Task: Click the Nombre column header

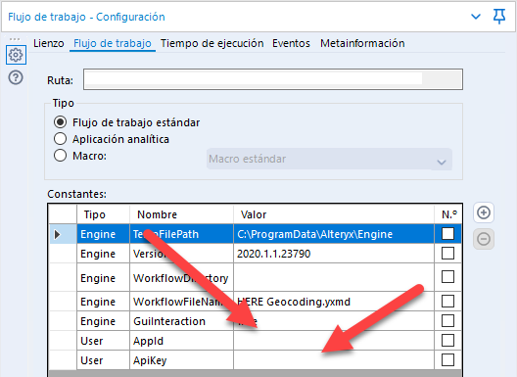Action: (181, 214)
